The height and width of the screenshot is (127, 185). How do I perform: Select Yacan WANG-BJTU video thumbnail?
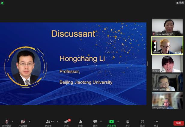pos(167,27)
